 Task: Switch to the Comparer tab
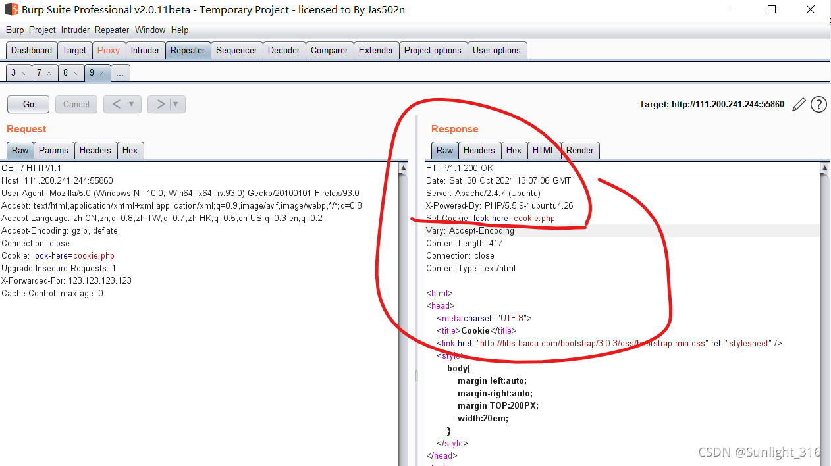(329, 50)
